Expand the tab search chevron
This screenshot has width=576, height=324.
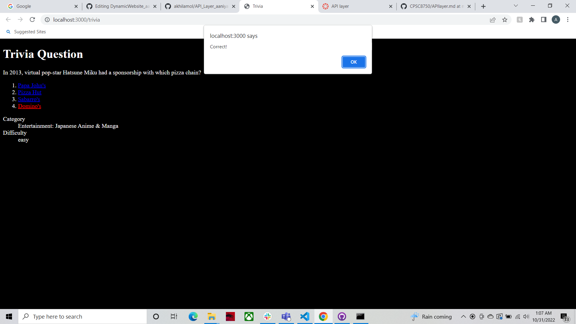pos(516,6)
